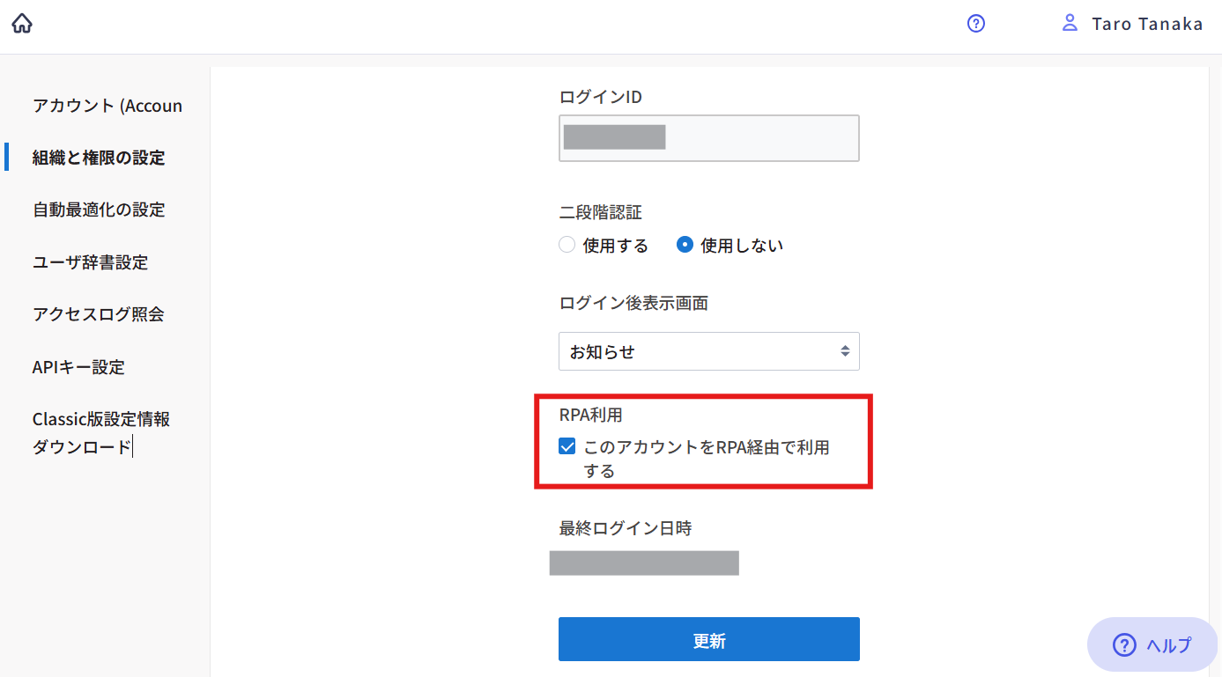This screenshot has height=677, width=1222.
Task: Uncheck the RPA経由で利用する checkbox
Action: click(567, 447)
